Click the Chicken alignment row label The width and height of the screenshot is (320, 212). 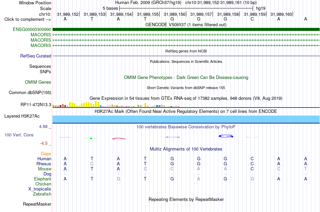[x=43, y=184]
